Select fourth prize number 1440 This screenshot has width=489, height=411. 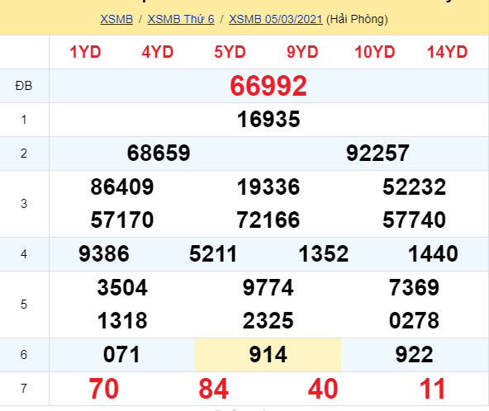point(433,253)
